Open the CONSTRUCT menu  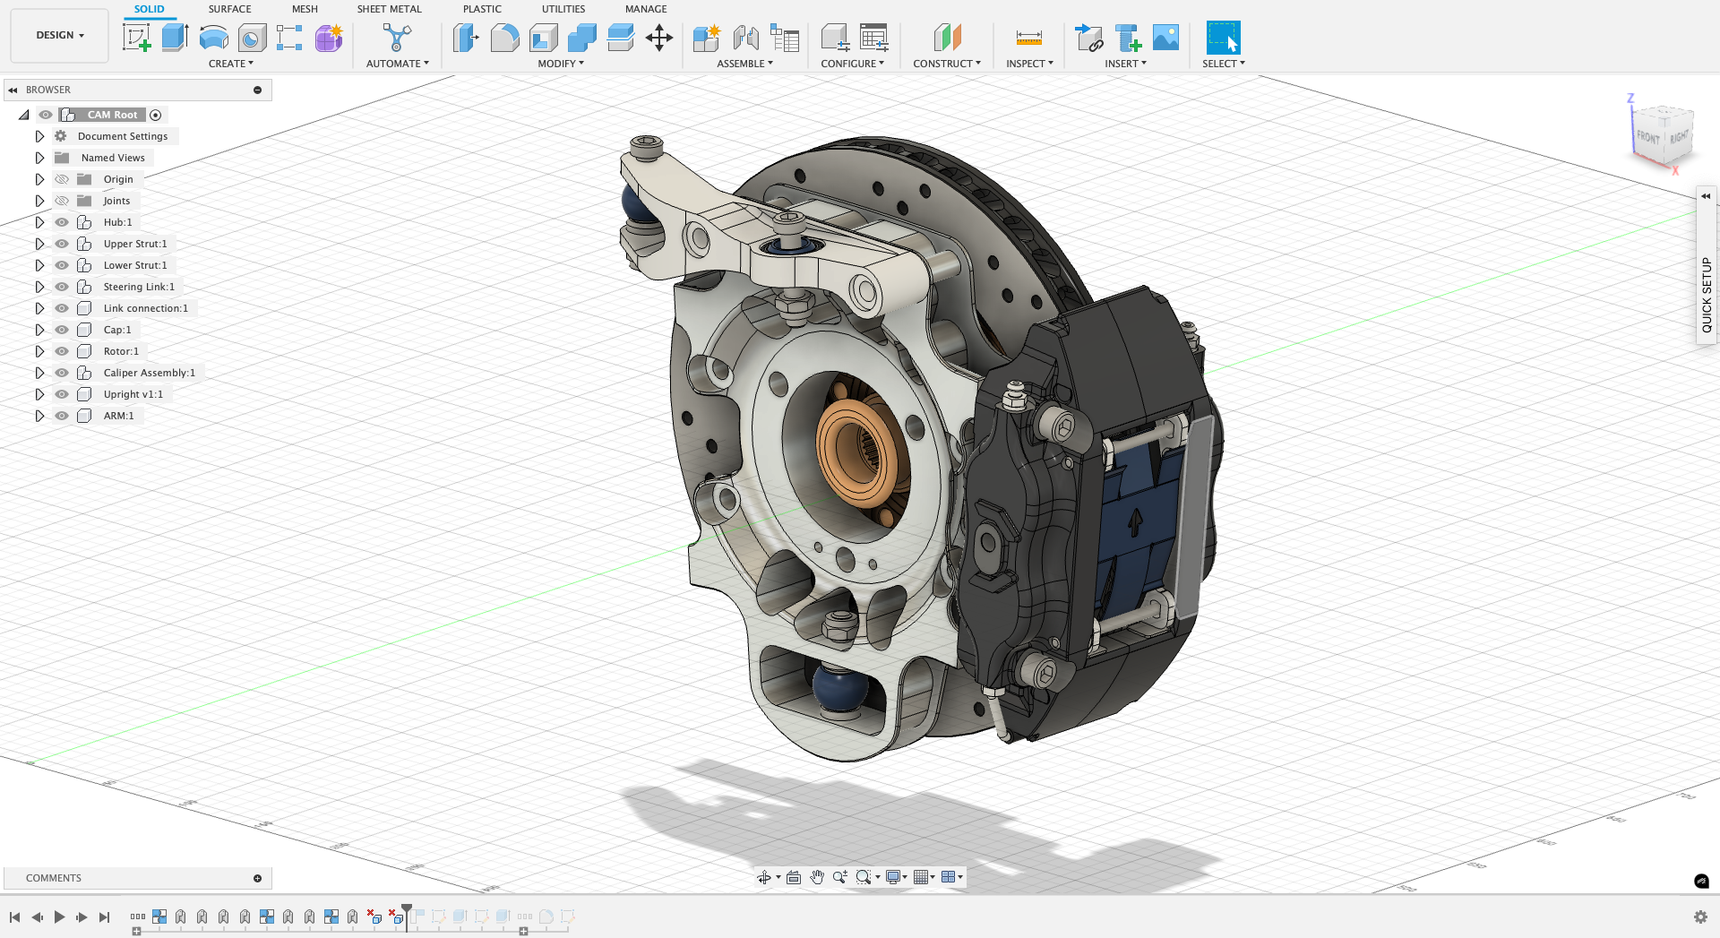point(947,64)
